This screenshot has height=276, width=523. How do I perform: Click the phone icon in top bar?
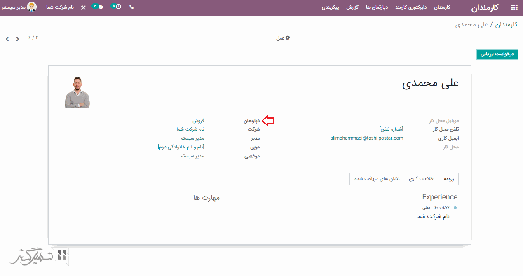coord(131,7)
